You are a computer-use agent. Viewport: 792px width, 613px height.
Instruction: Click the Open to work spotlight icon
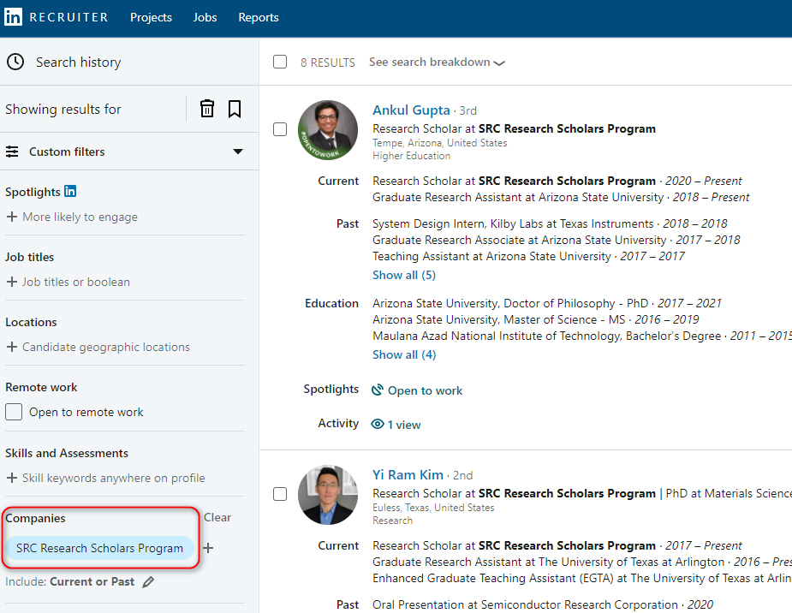[x=378, y=390]
